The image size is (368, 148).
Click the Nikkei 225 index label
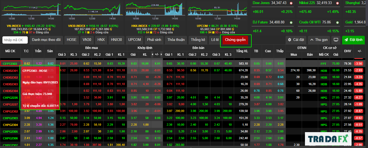[307, 3]
